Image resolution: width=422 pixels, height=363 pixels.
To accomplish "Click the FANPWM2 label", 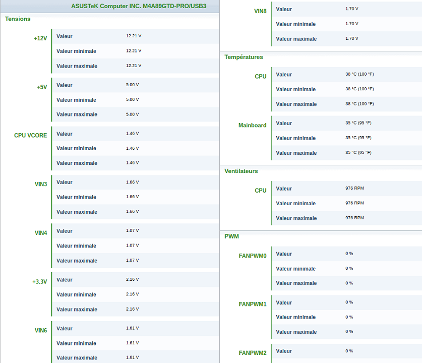I will 253,353.
